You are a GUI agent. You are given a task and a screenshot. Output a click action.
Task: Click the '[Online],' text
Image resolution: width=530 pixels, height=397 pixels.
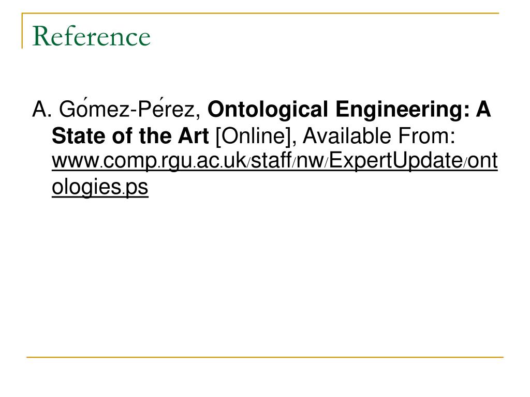(256, 136)
